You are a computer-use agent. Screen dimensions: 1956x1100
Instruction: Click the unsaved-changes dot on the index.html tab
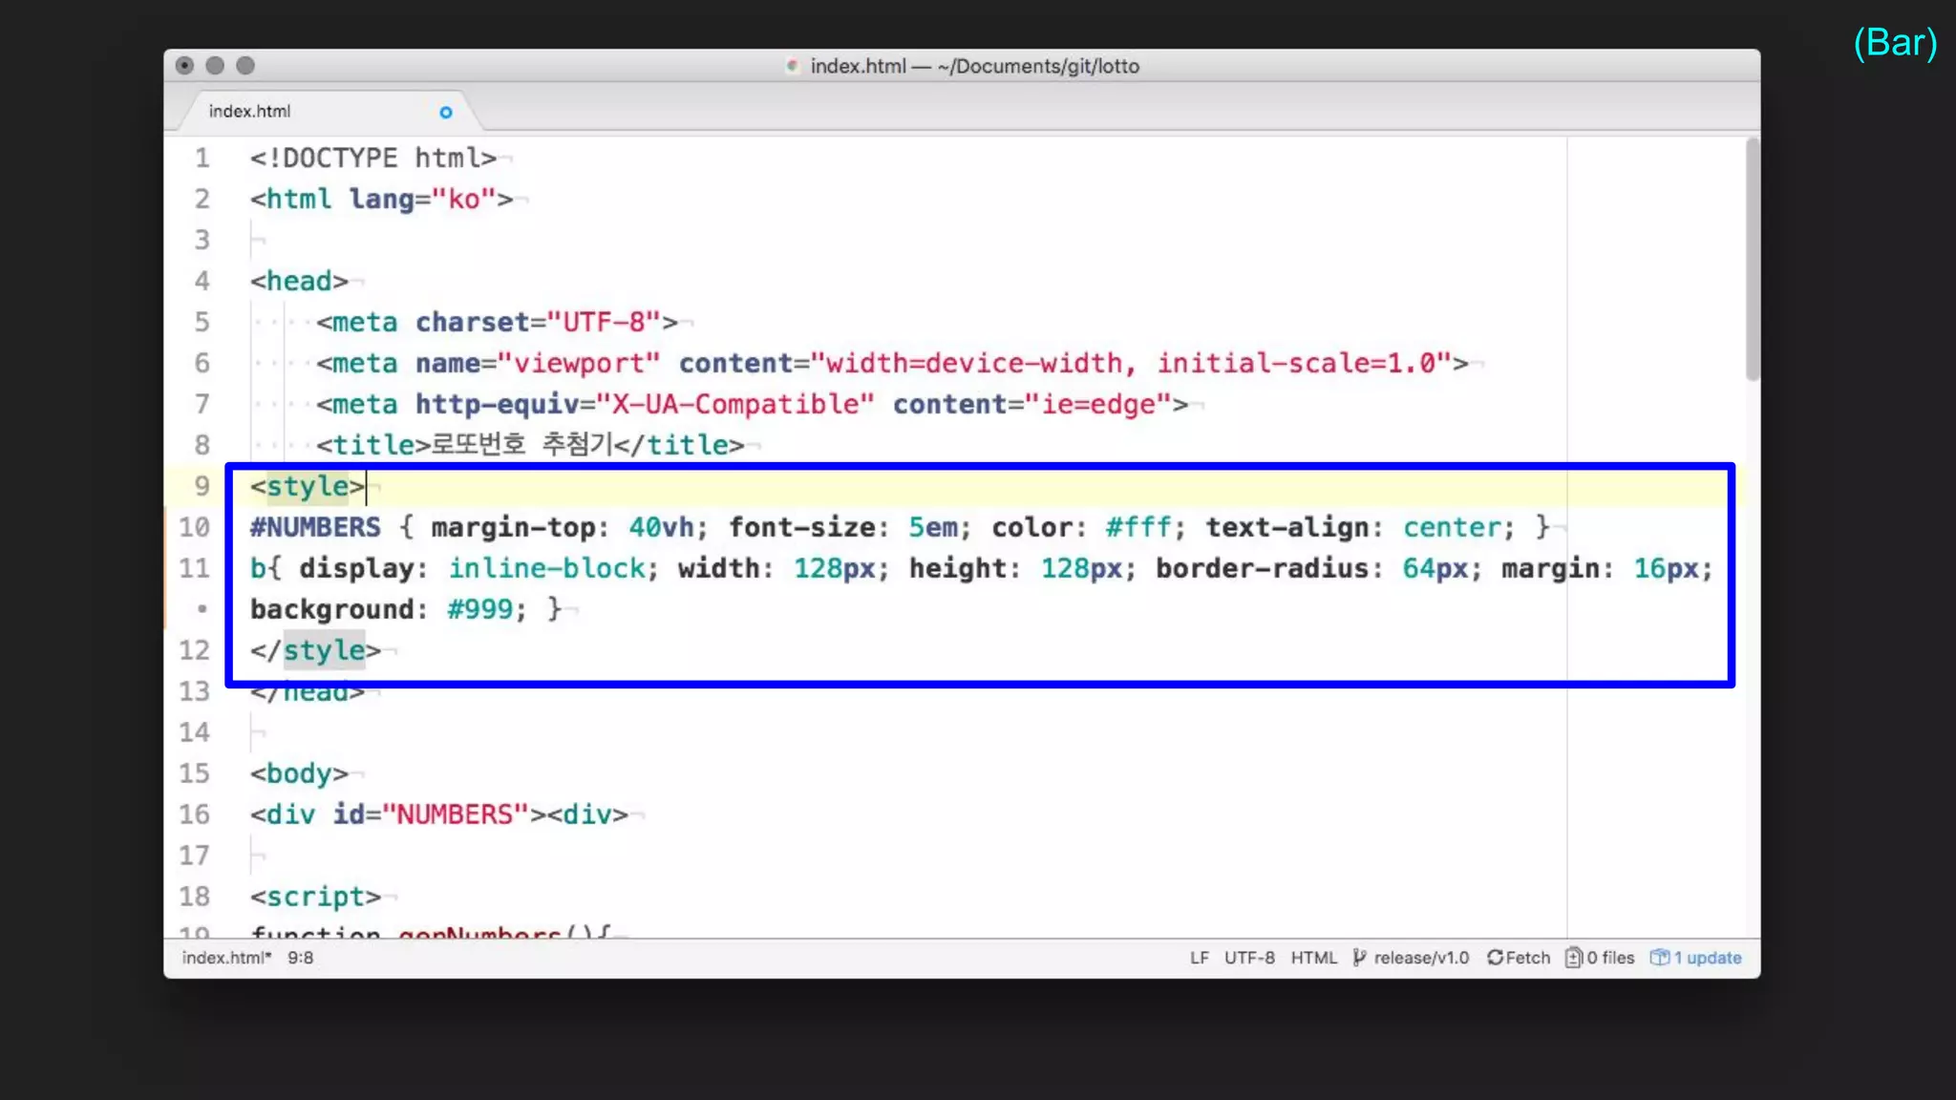coord(445,113)
